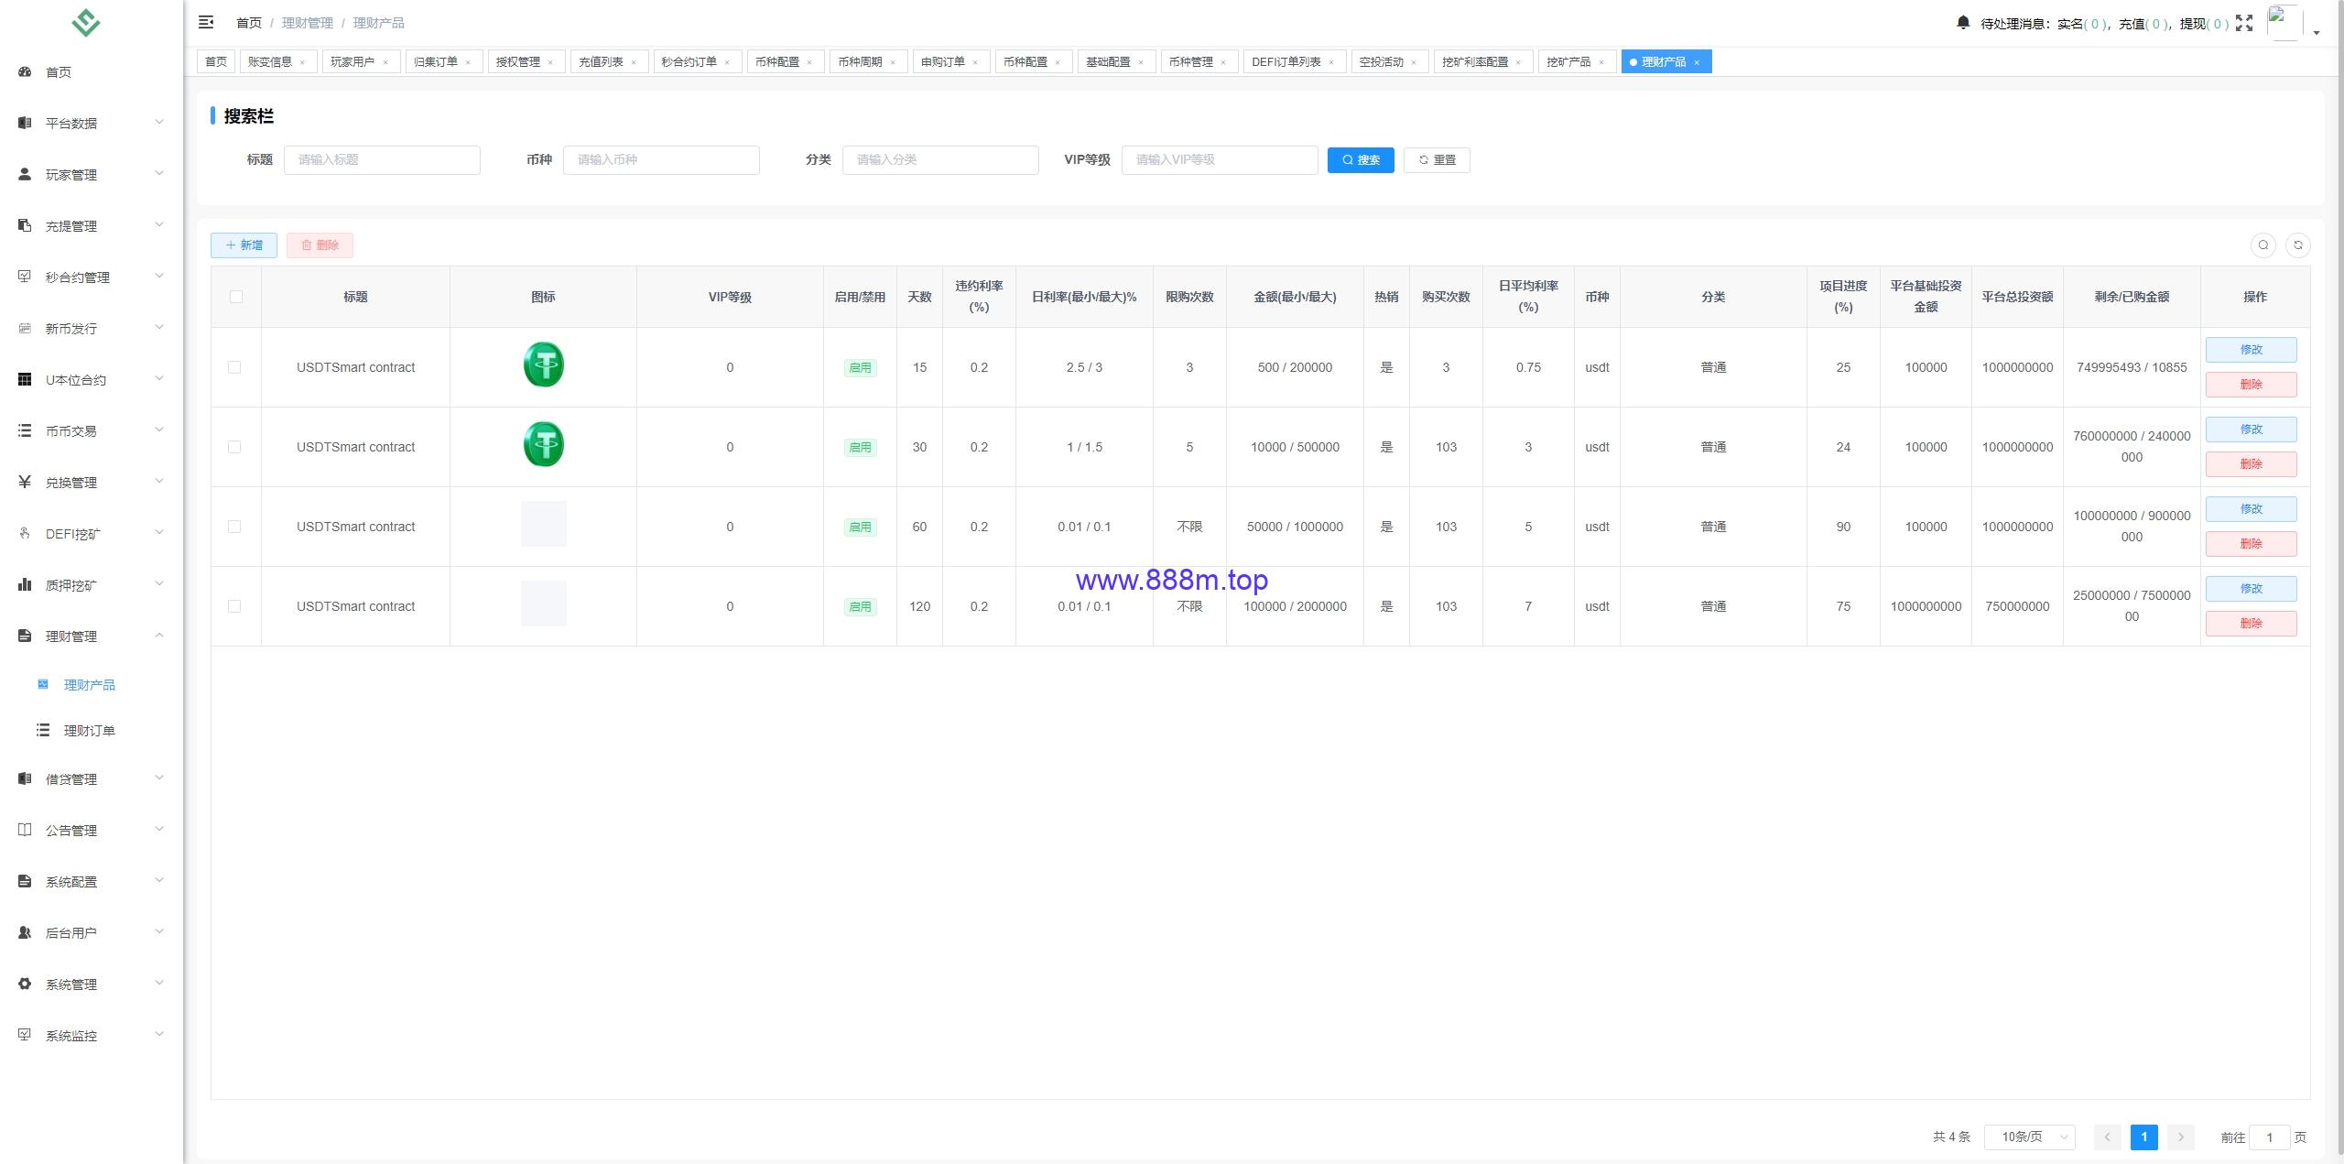This screenshot has width=2344, height=1164.
Task: Click the 新增 add button
Action: (244, 245)
